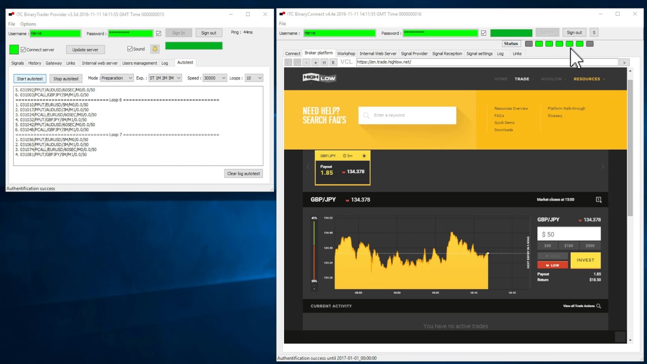Open the File menu in Provider window
Screen dimensions: 647x364
[x=12, y=24]
